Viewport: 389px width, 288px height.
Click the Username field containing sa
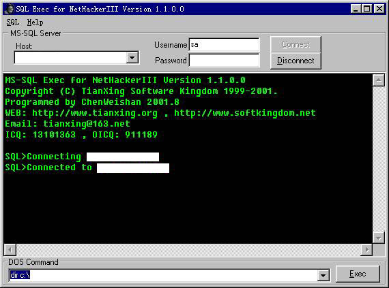click(x=224, y=44)
